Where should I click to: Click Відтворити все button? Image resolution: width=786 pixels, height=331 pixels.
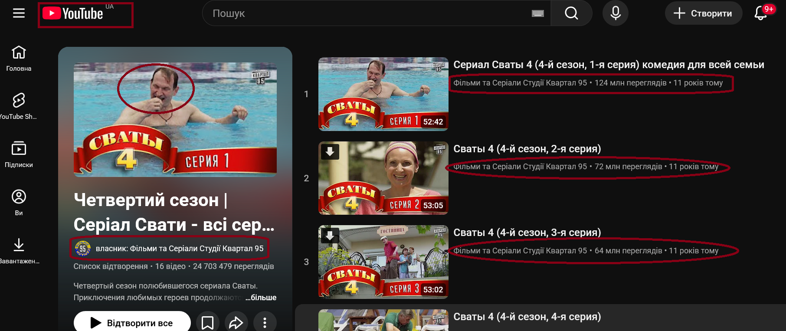(x=132, y=323)
